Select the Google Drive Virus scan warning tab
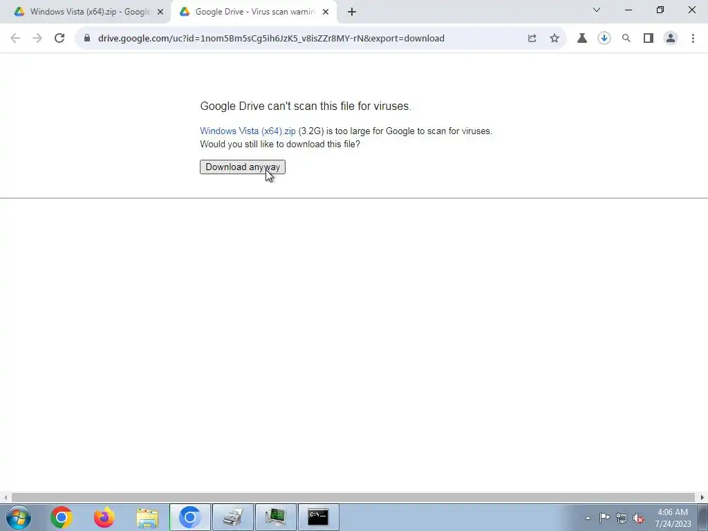This screenshot has height=531, width=708. [254, 12]
